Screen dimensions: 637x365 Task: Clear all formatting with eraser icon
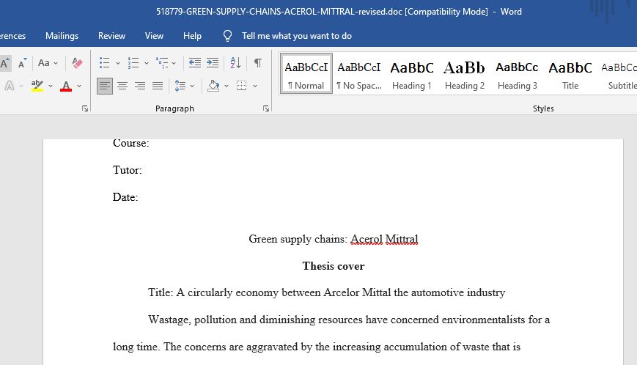pos(77,63)
